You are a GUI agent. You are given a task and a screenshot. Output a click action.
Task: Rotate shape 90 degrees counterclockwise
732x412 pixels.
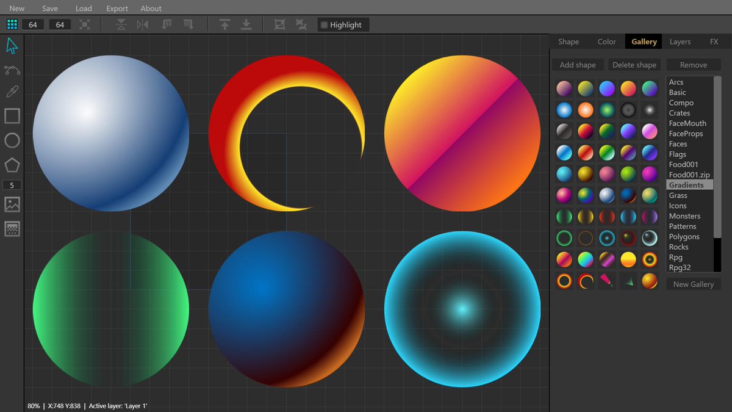click(167, 24)
